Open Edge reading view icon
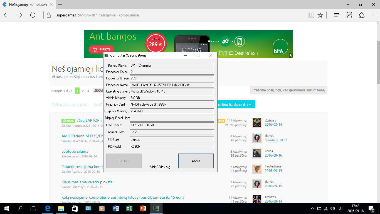380x214 pixels. [x=311, y=15]
